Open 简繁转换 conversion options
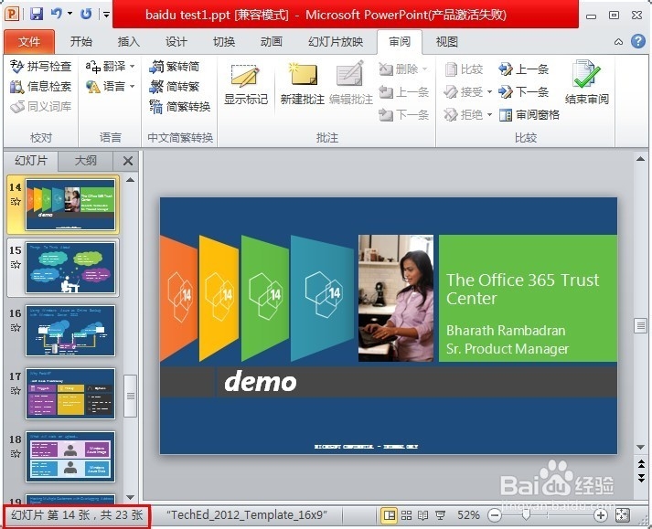This screenshot has width=652, height=529. pyautogui.click(x=180, y=107)
